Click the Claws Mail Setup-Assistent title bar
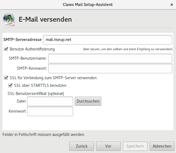Screen dimensions: 176x153 pyautogui.click(x=88, y=5)
